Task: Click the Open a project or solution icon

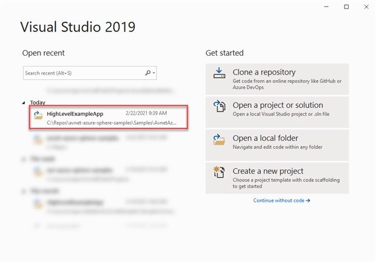Action: 220,107
